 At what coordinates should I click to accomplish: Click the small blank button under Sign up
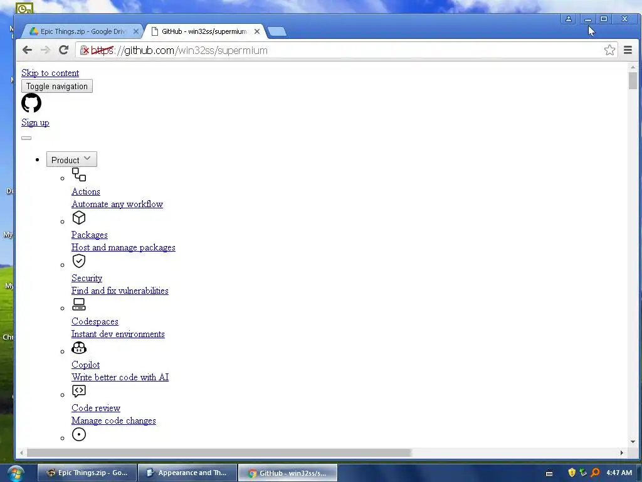[x=26, y=137]
